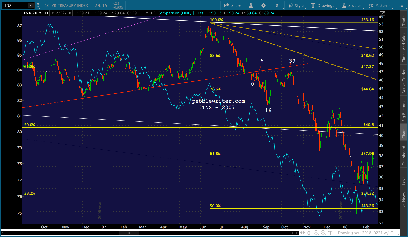Click the 2007 year divider marker
The image size is (408, 237).
[x=341, y=210]
